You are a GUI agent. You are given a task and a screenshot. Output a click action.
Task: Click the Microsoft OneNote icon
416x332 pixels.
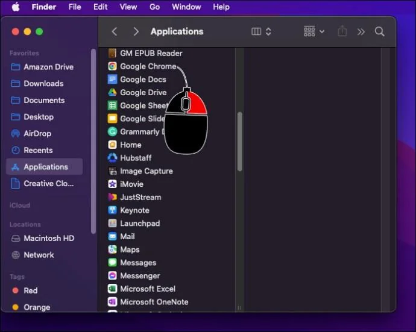[x=112, y=302]
